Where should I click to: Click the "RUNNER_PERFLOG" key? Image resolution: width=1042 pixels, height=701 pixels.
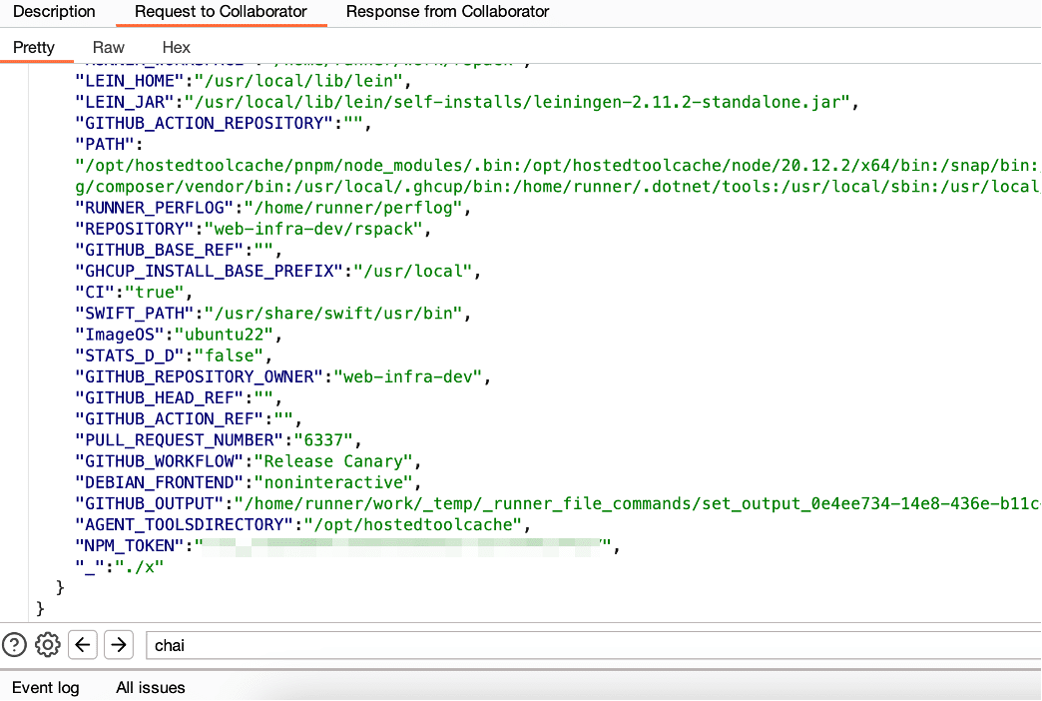pos(154,208)
